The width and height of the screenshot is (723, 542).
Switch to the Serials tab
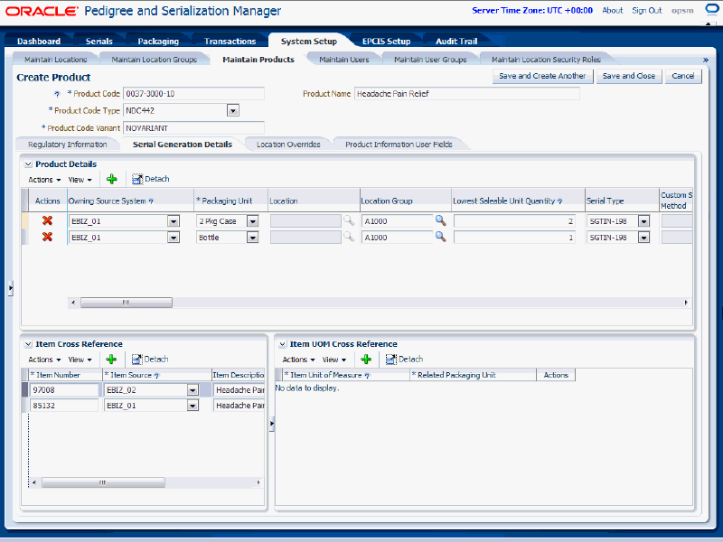99,41
